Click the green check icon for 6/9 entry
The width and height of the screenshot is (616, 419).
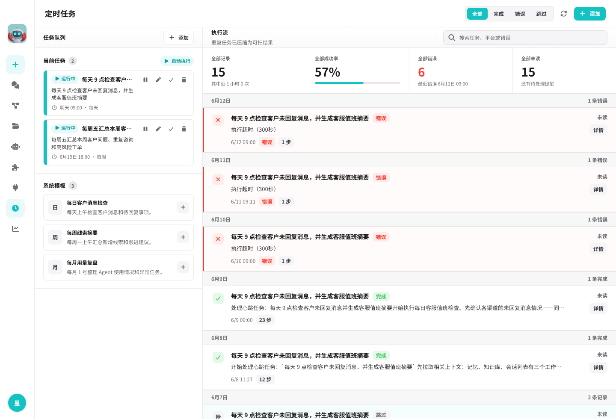pyautogui.click(x=218, y=298)
